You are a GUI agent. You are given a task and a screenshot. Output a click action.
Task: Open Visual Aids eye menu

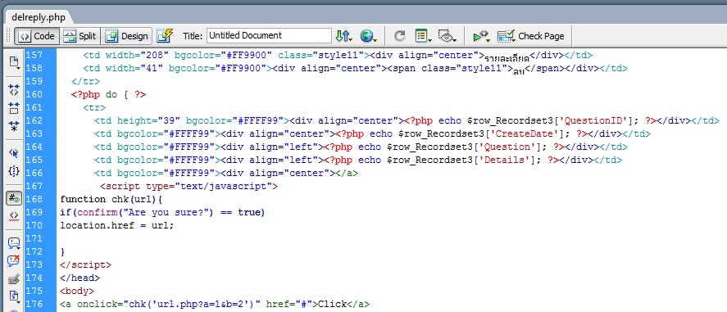[448, 36]
